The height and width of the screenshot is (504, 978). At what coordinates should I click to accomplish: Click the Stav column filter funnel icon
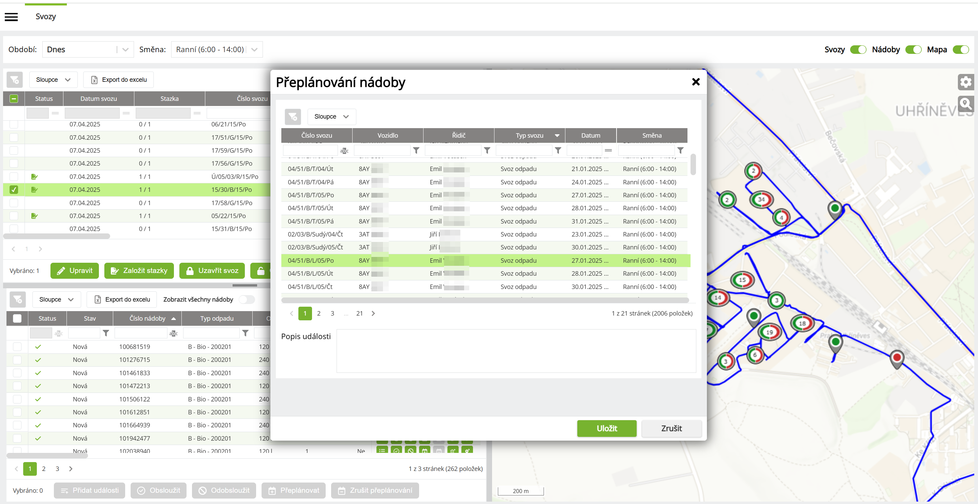tap(106, 333)
